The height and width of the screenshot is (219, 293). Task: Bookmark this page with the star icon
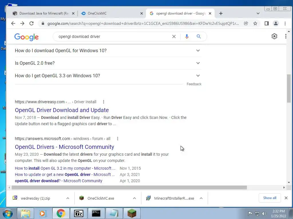click(255, 23)
